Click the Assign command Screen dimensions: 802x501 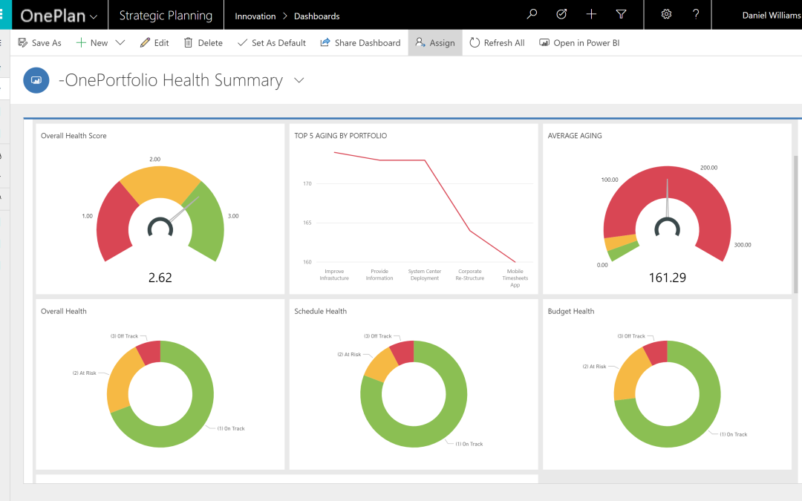[x=435, y=43]
